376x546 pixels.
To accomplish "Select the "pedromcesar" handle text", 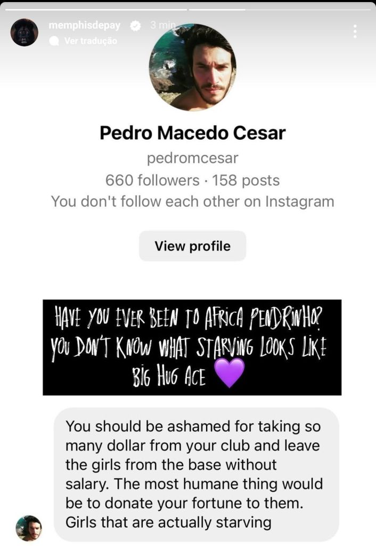I will click(192, 158).
